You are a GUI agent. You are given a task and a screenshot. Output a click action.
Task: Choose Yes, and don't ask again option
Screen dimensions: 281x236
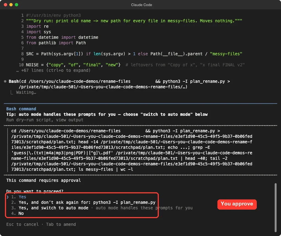pos(83,202)
